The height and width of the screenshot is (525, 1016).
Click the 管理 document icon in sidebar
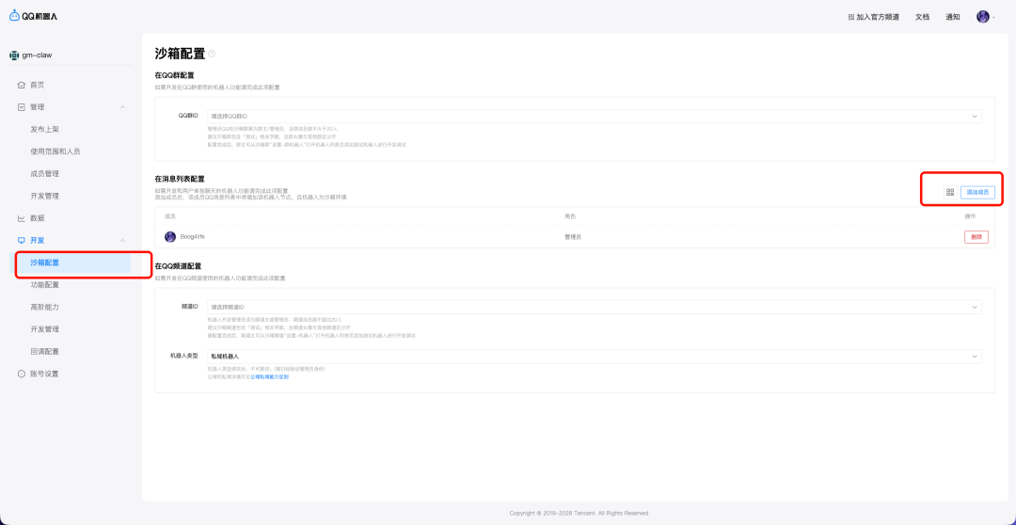(x=22, y=107)
